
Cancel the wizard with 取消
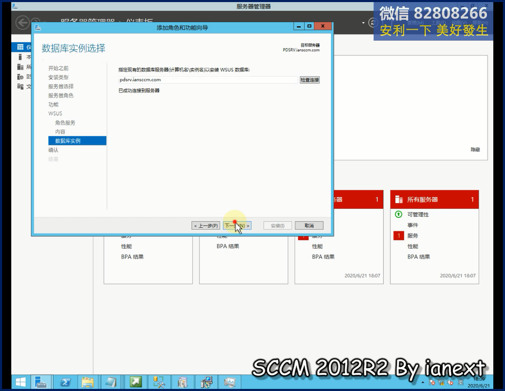pos(309,226)
